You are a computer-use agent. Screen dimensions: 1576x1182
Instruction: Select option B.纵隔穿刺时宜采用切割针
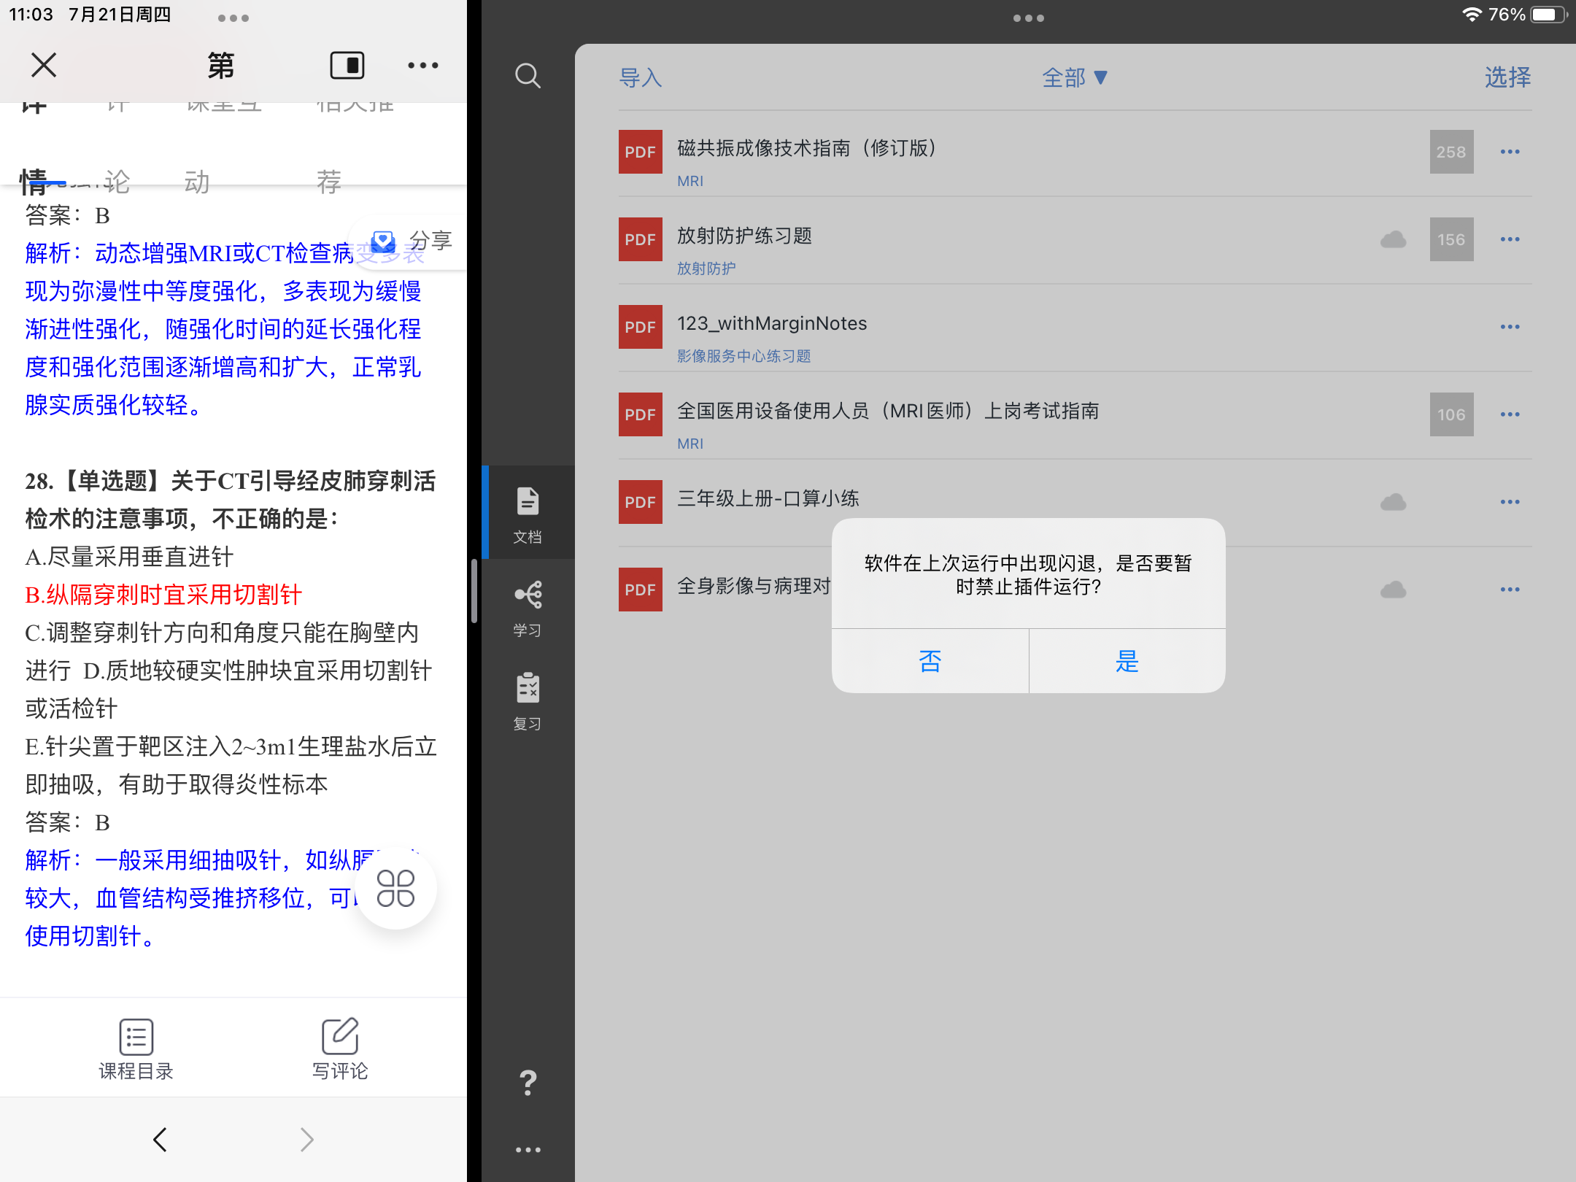click(x=163, y=595)
